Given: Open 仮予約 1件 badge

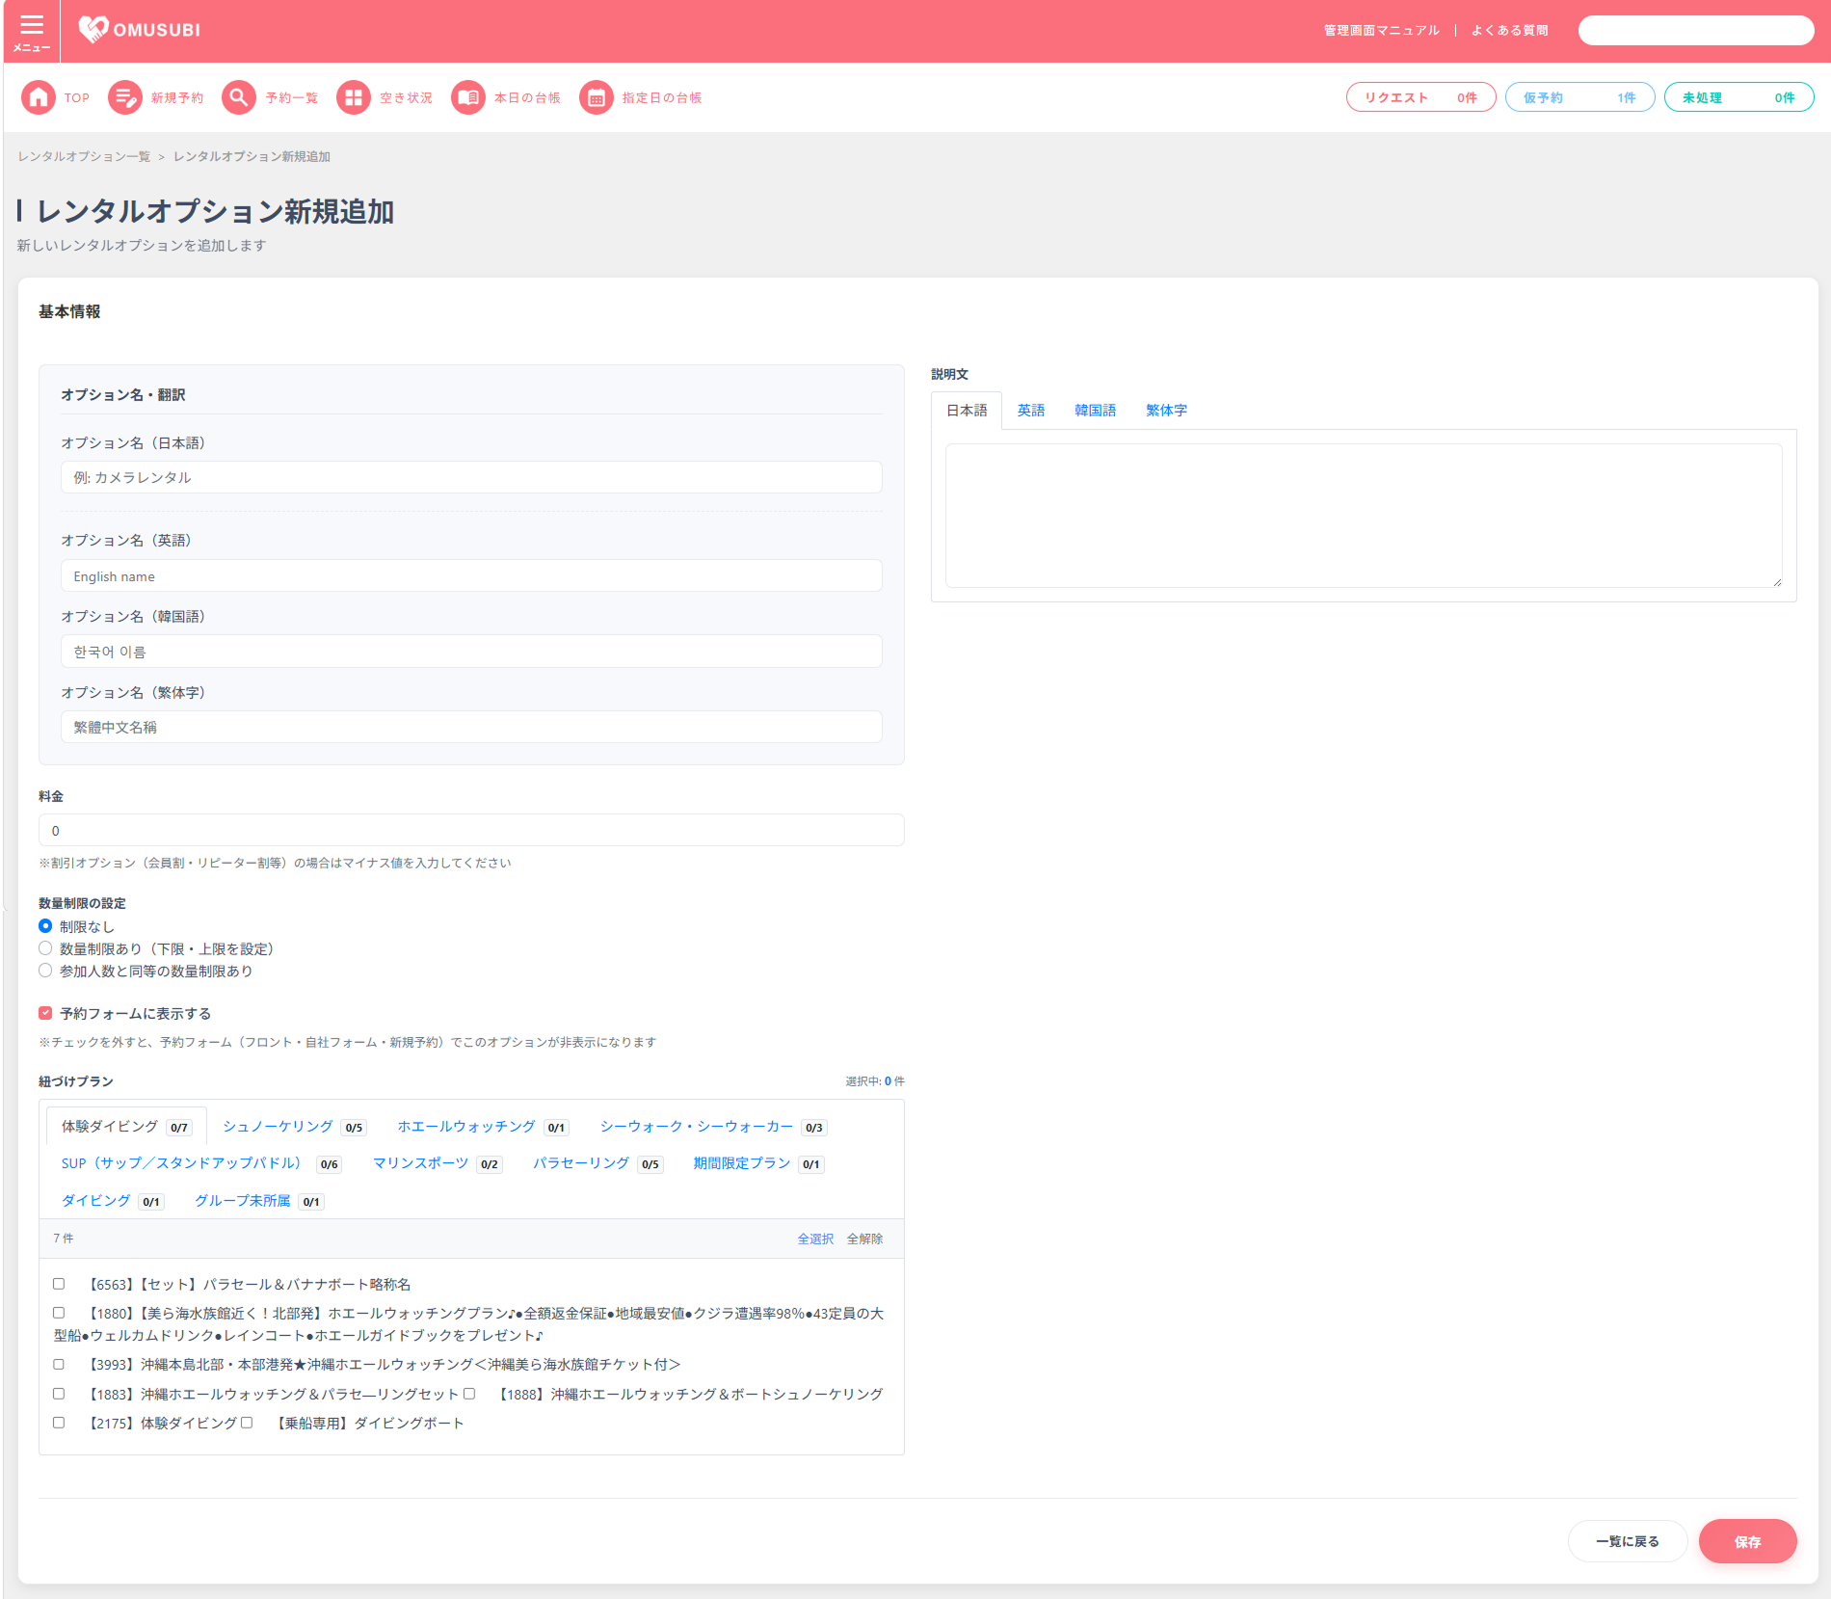Looking at the screenshot, I should [1579, 97].
